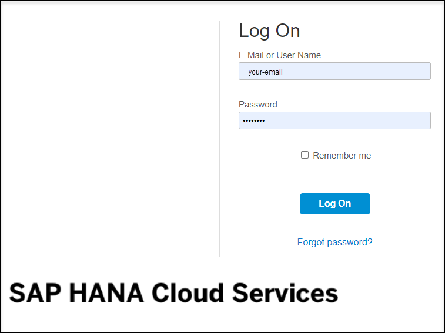
Task: Click the E-Mail or User Name field
Action: click(x=334, y=71)
